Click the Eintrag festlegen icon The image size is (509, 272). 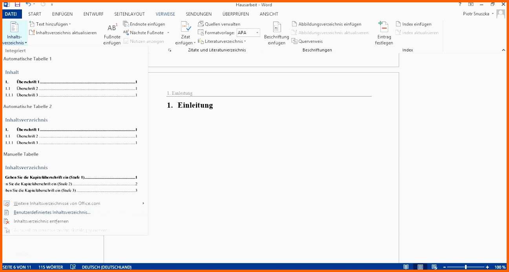pyautogui.click(x=383, y=27)
